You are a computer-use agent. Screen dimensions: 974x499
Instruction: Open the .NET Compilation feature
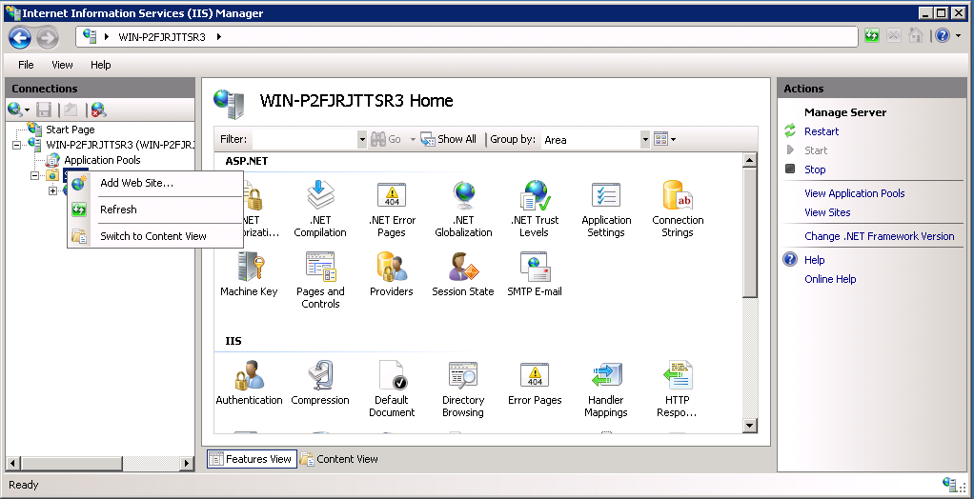(320, 210)
